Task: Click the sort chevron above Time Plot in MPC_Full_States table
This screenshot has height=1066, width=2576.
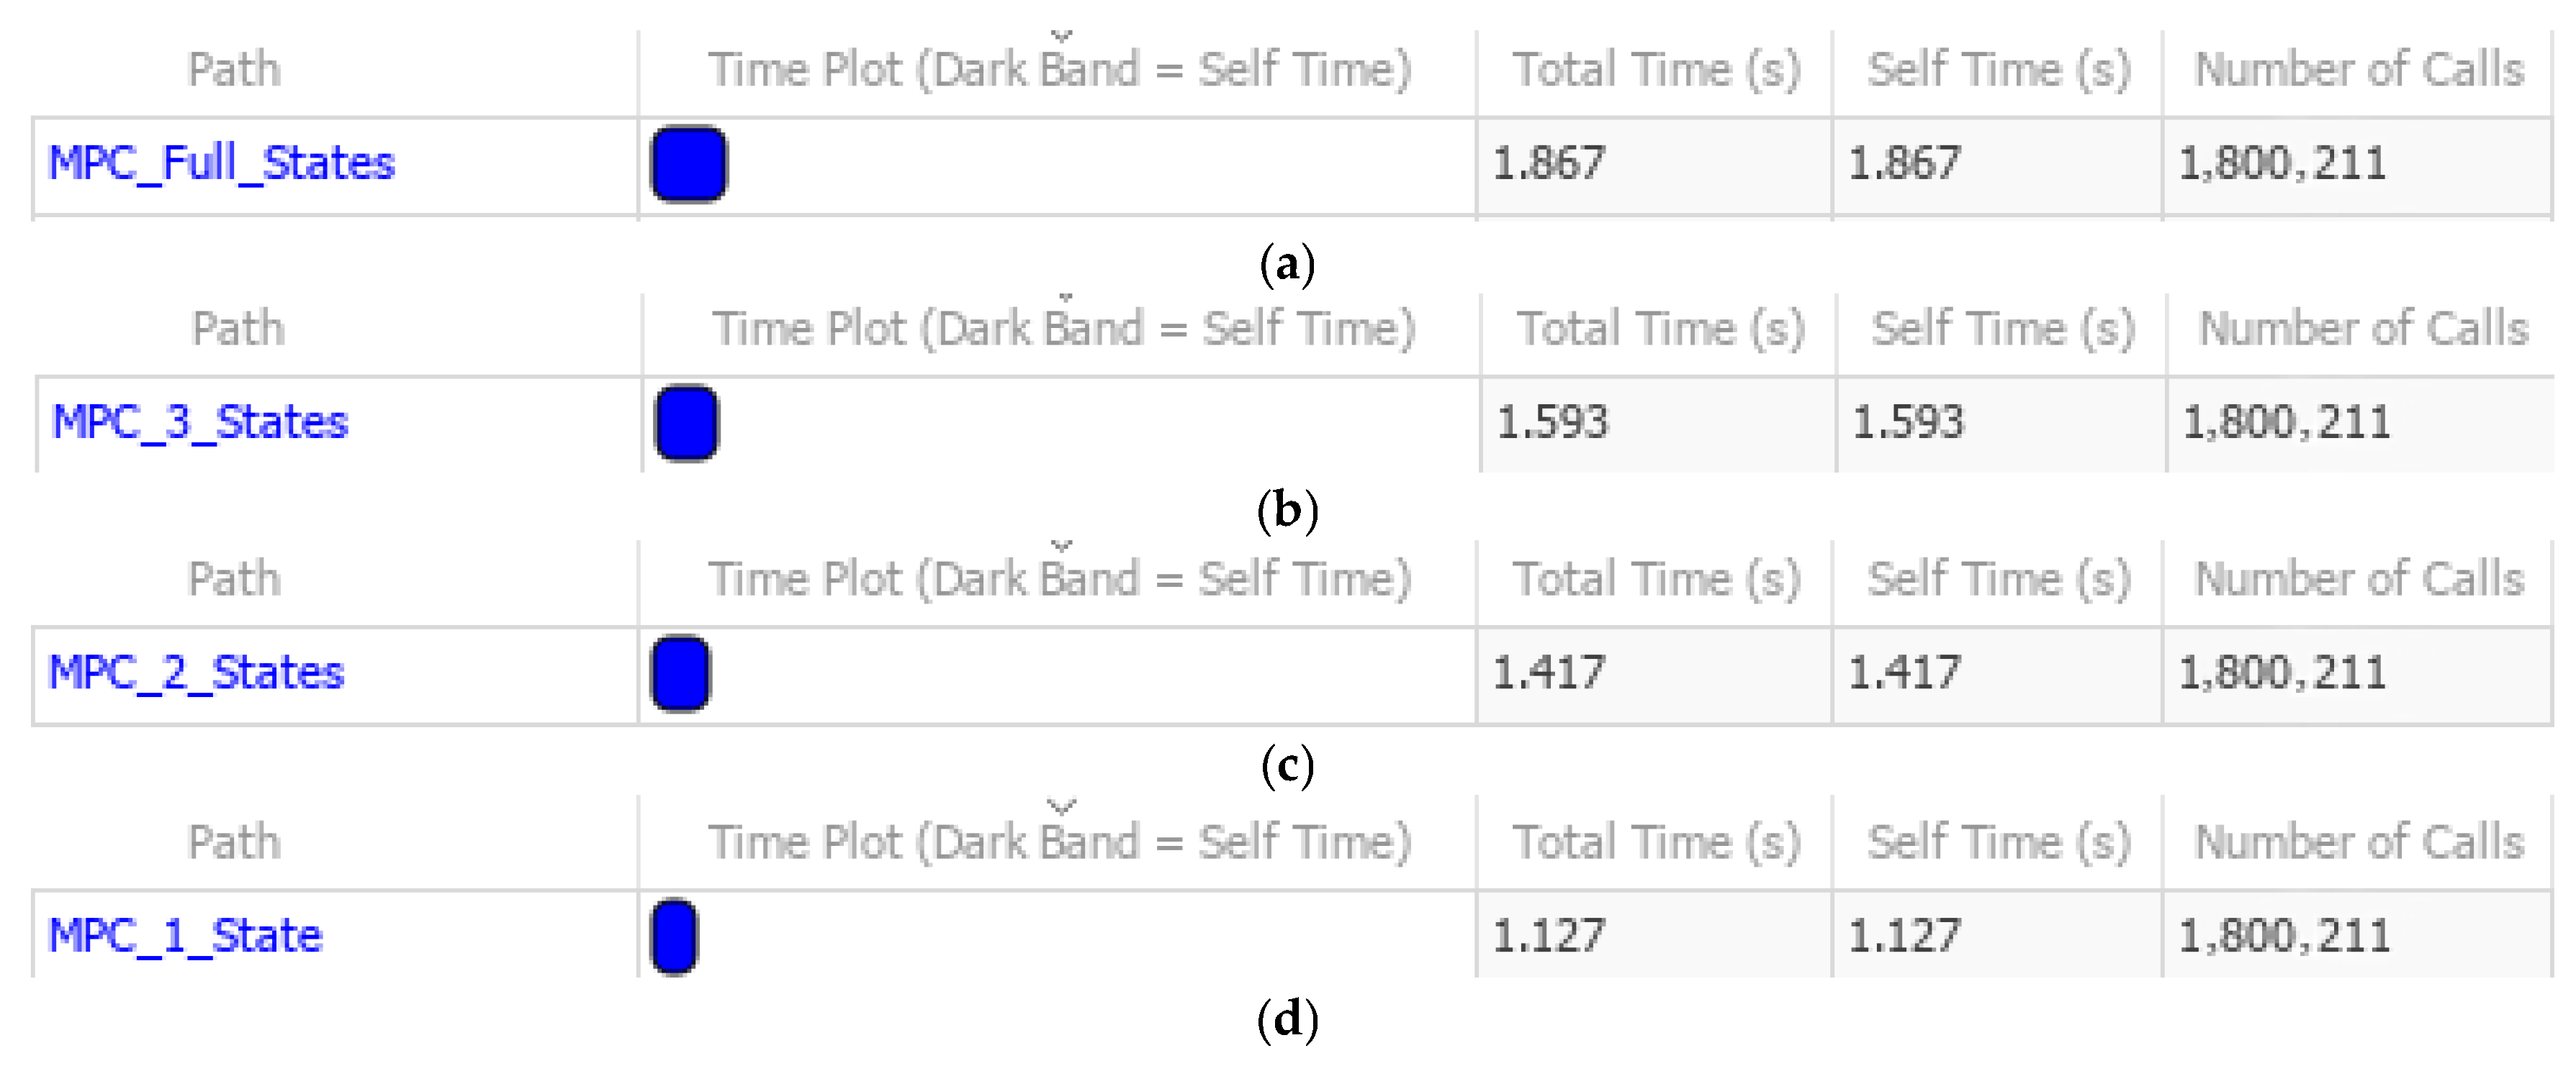Action: [x=1061, y=37]
